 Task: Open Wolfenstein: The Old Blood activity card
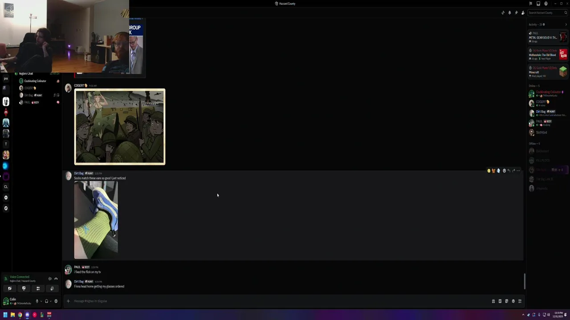(x=548, y=54)
